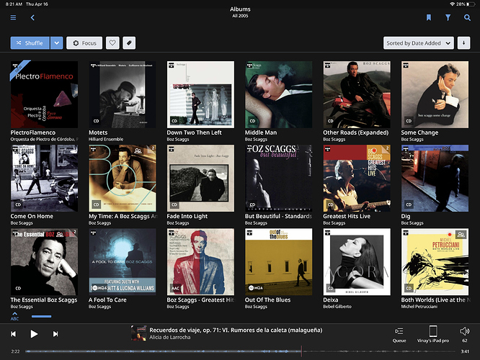480x360 pixels.
Task: Click the 'Recuerdos de viaje' track title
Action: coord(236,330)
